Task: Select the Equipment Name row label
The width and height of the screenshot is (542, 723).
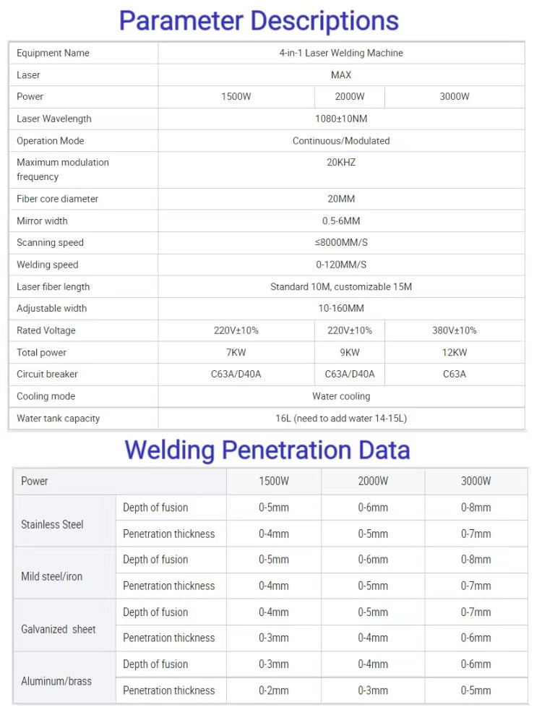Action: click(53, 53)
